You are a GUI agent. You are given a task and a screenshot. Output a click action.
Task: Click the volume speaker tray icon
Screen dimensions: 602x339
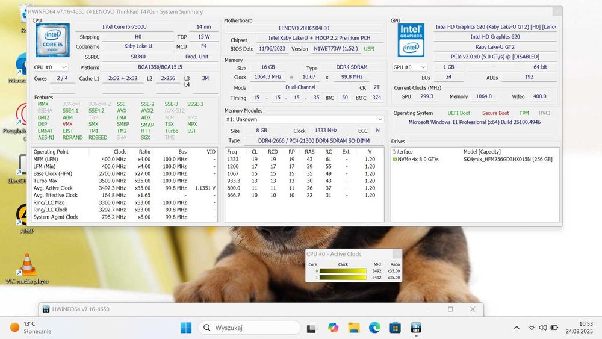click(x=542, y=328)
